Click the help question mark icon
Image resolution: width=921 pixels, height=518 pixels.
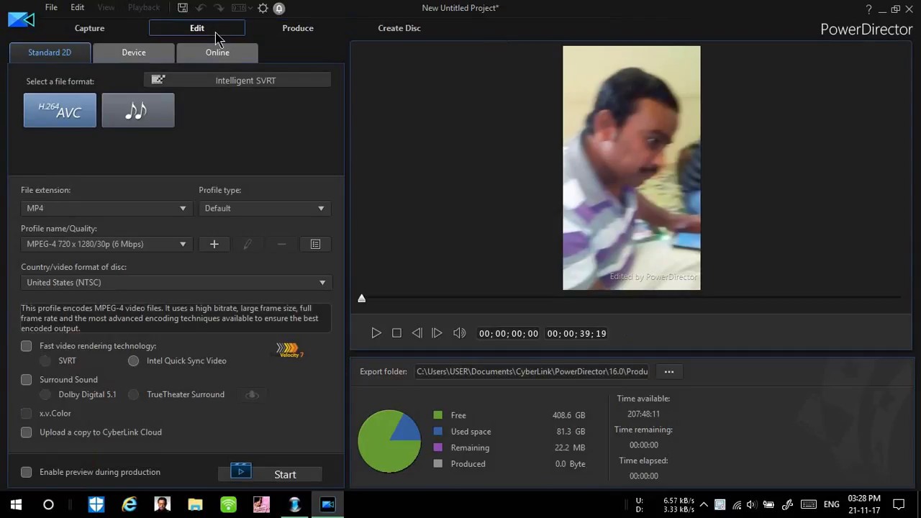[x=868, y=9]
